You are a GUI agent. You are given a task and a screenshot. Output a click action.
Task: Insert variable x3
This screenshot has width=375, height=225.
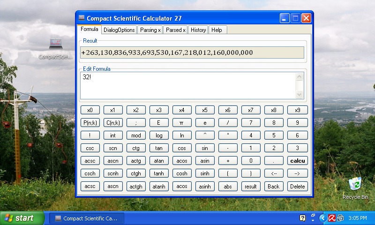[x=159, y=110]
